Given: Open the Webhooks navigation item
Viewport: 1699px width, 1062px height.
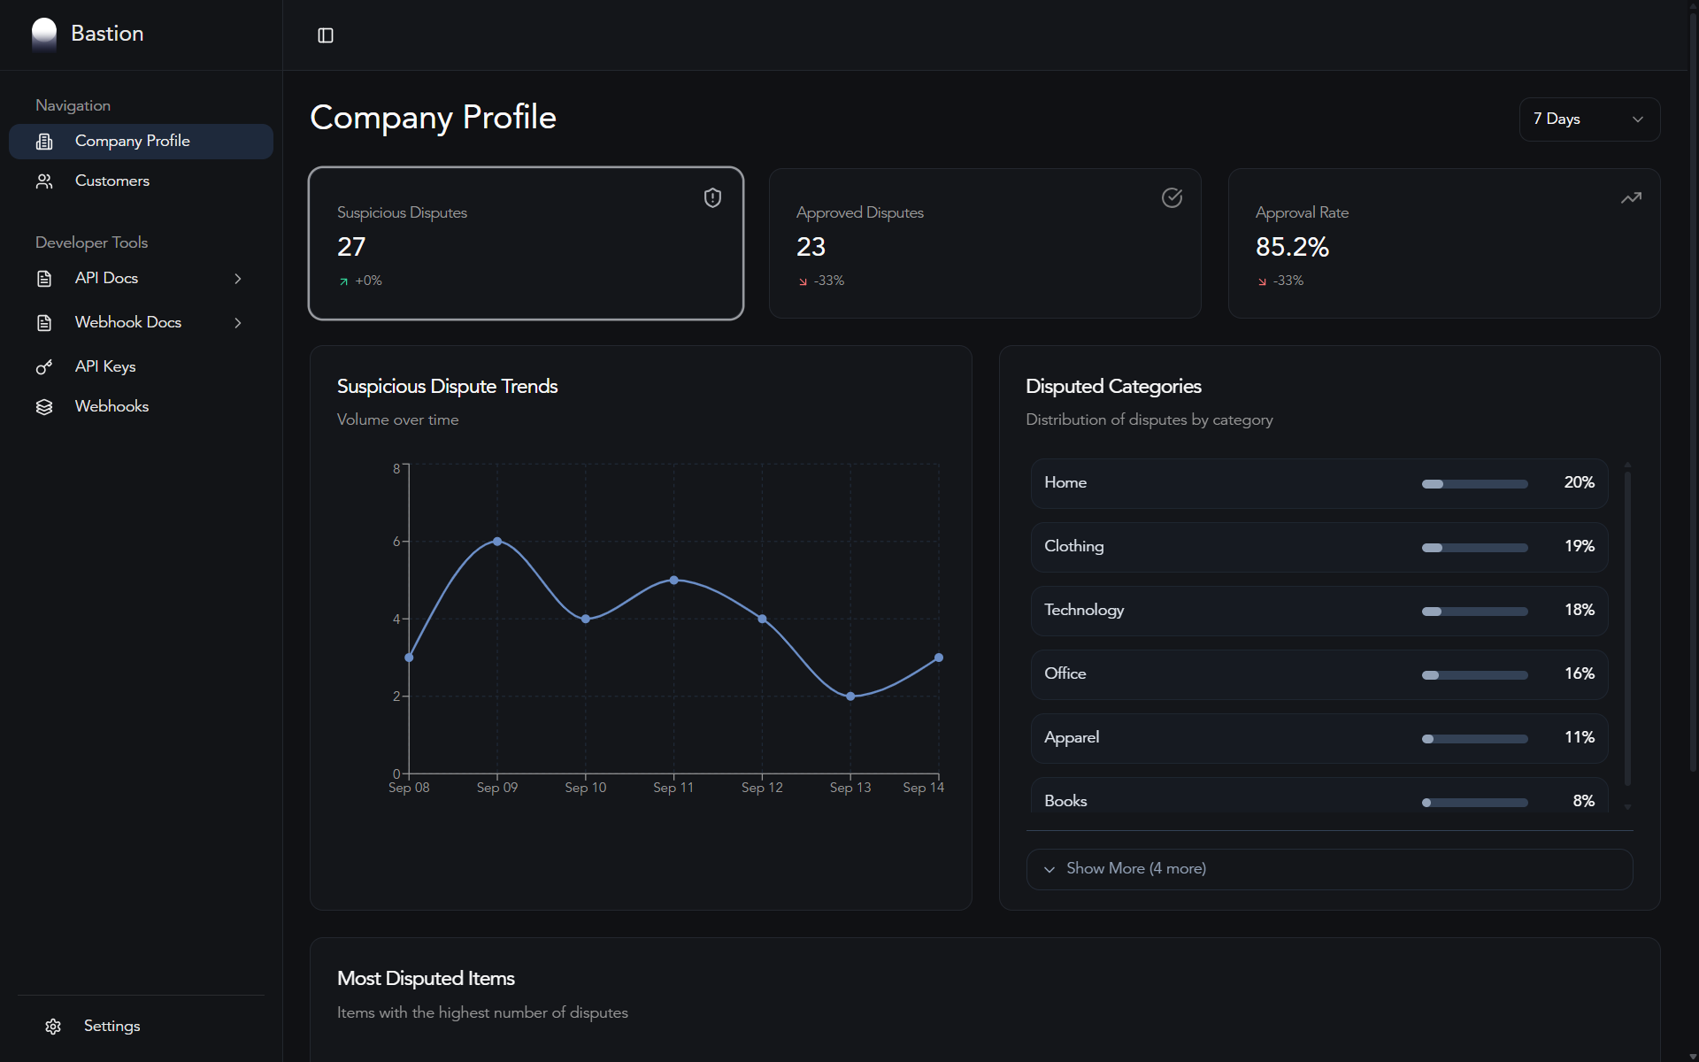Looking at the screenshot, I should pyautogui.click(x=111, y=406).
